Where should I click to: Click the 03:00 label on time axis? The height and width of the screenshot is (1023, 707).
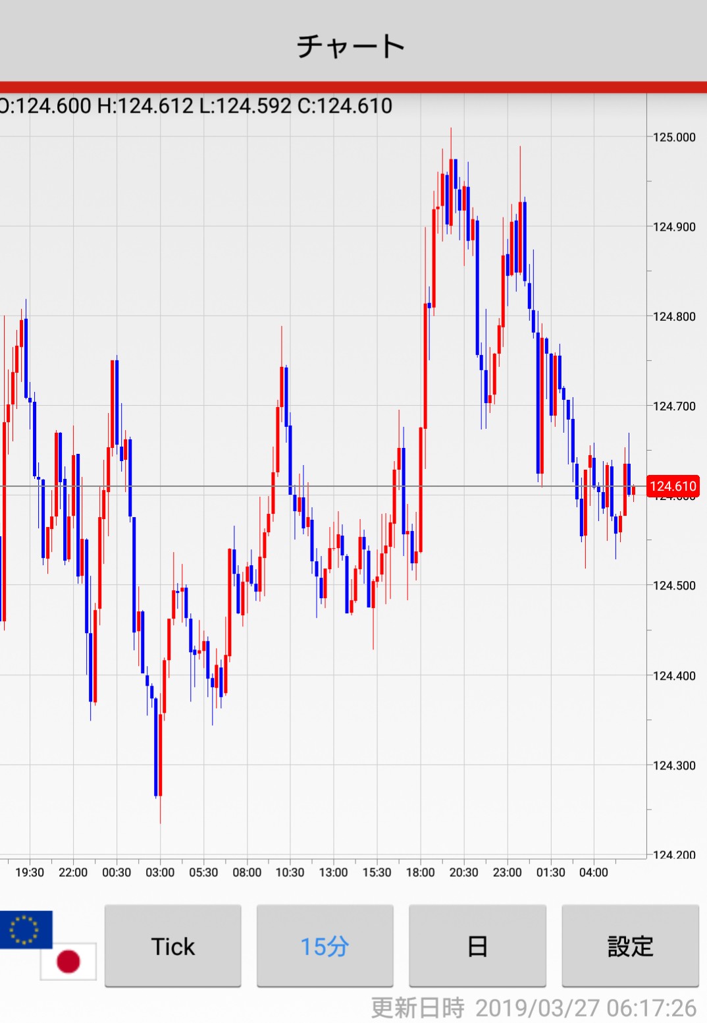coord(160,872)
